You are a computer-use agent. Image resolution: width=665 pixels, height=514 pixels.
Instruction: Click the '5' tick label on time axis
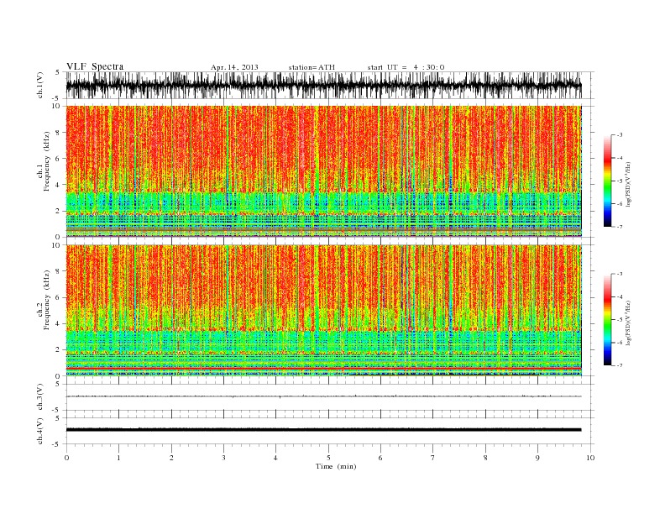328,458
